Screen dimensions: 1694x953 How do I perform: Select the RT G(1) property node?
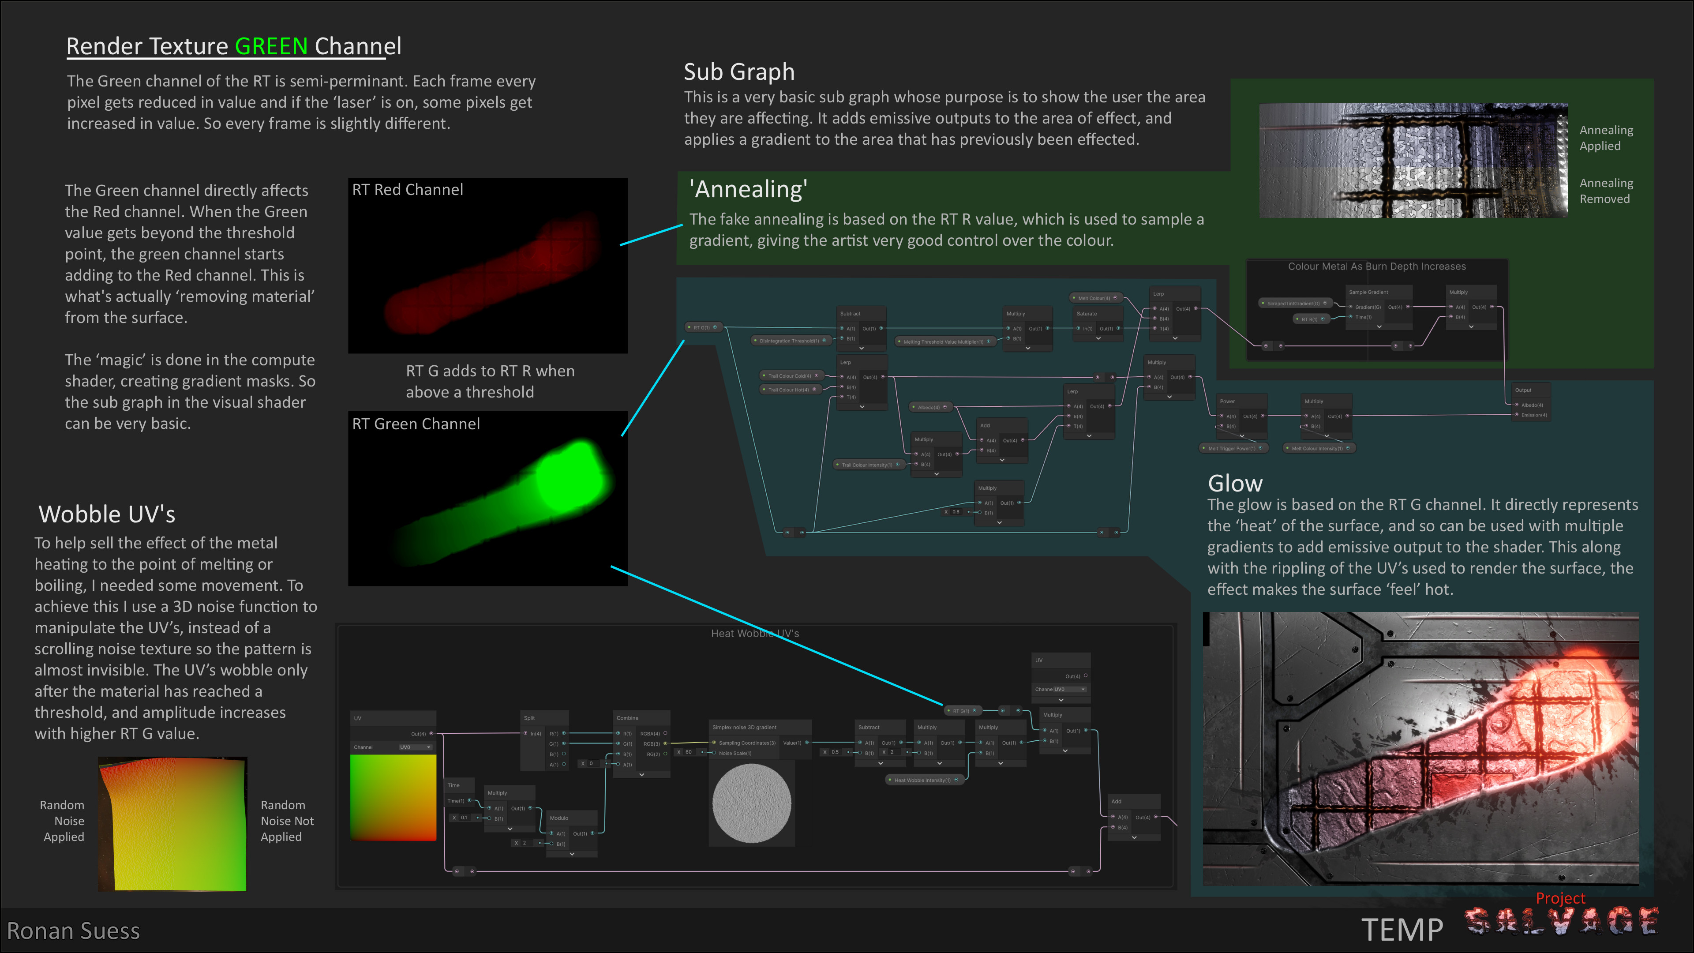[x=703, y=327]
